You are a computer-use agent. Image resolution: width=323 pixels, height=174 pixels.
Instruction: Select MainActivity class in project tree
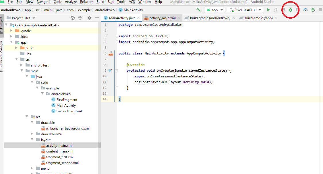(x=66, y=105)
